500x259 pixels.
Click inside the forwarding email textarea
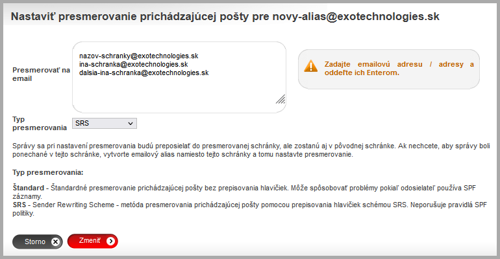coord(179,77)
